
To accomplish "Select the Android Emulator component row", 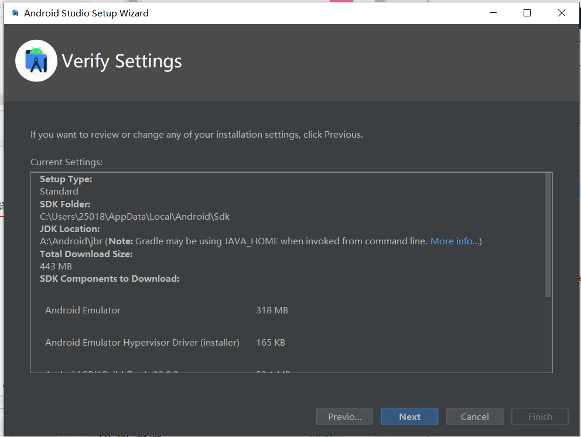I will click(167, 310).
